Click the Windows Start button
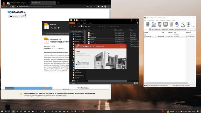 pyautogui.click(x=2, y=111)
